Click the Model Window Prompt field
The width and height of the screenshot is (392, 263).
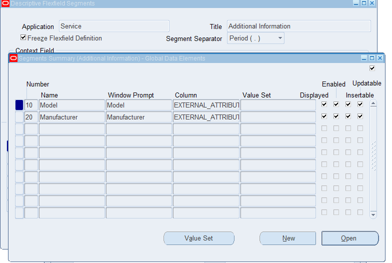coord(138,105)
